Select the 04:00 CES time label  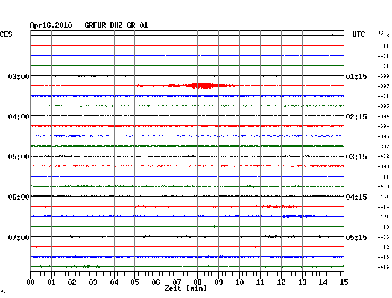click(19, 117)
